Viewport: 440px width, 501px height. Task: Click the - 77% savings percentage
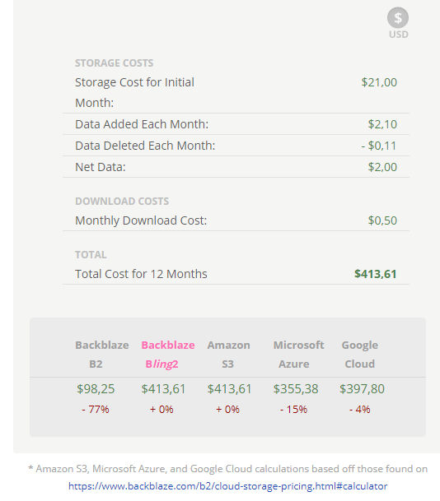point(96,410)
